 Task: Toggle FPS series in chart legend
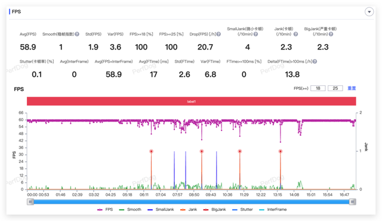click(x=105, y=210)
